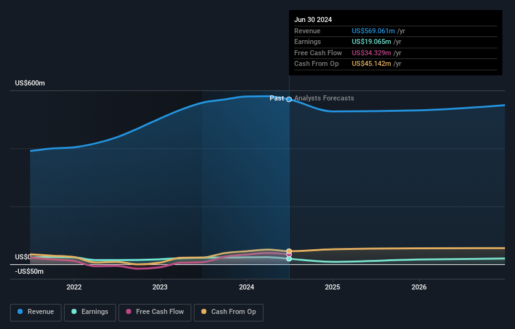Select the 2024 x-axis label

(x=247, y=287)
